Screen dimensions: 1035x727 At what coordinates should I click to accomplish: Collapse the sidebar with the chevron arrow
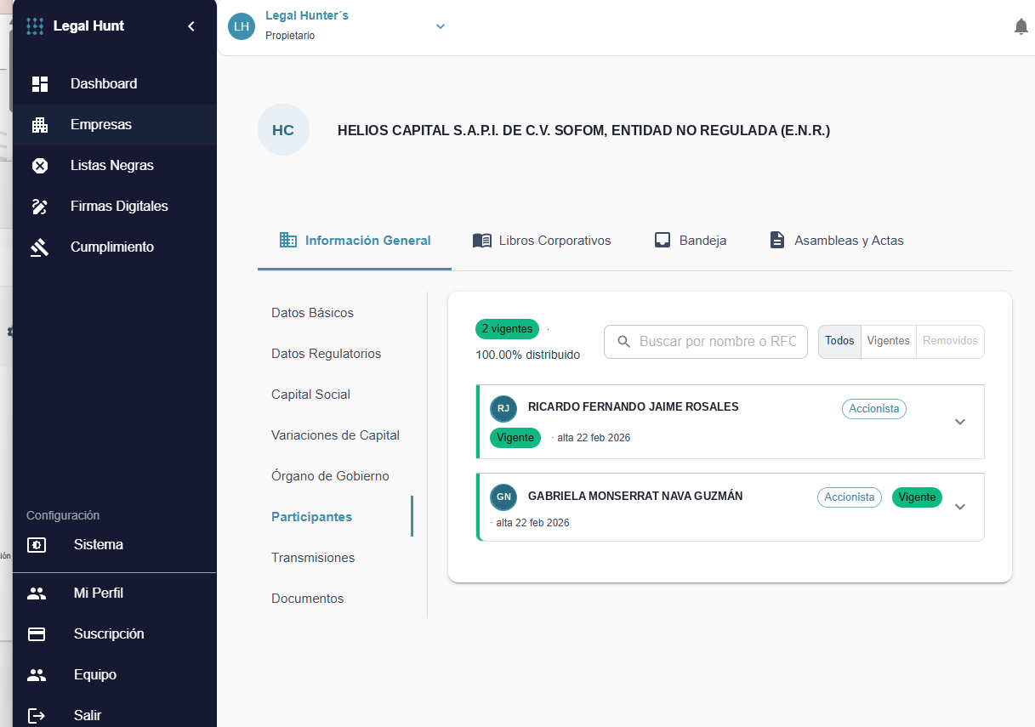click(x=191, y=26)
